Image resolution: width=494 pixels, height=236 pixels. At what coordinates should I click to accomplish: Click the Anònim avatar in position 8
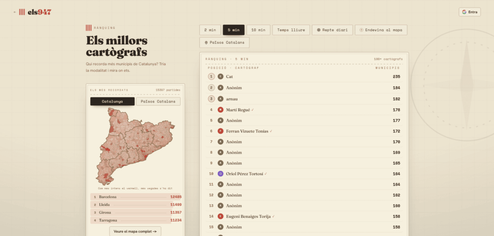tap(220, 152)
